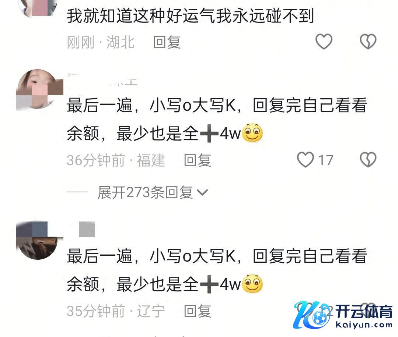Click the blurred username above Liaoning comment
The height and width of the screenshot is (337, 398).
[x=87, y=229]
